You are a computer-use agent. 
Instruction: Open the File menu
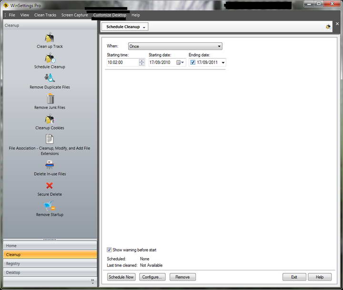click(12, 15)
